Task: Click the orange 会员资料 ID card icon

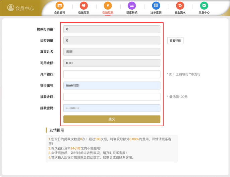Action: pyautogui.click(x=59, y=6)
